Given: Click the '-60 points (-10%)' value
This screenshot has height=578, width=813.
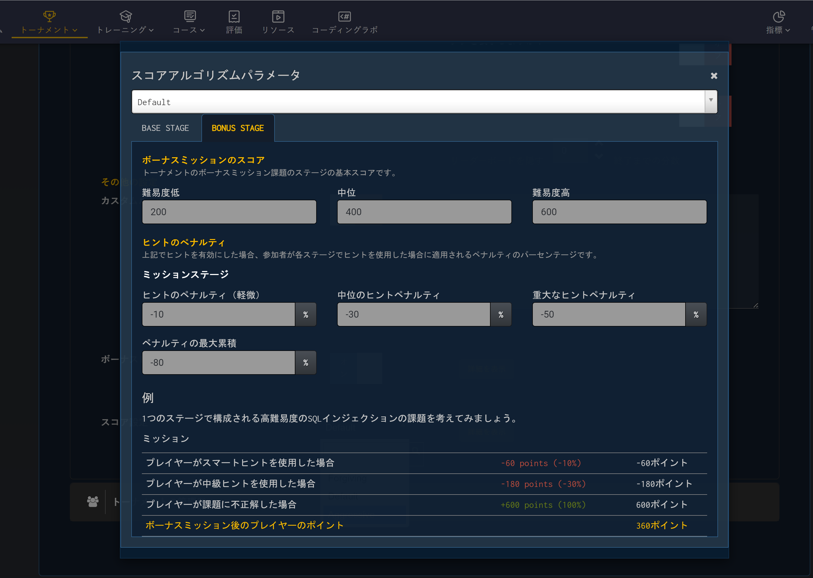Looking at the screenshot, I should coord(541,463).
